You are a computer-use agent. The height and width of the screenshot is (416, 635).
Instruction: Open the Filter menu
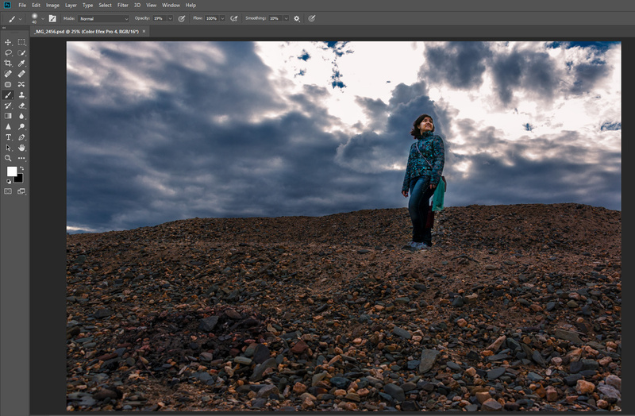pyautogui.click(x=123, y=5)
